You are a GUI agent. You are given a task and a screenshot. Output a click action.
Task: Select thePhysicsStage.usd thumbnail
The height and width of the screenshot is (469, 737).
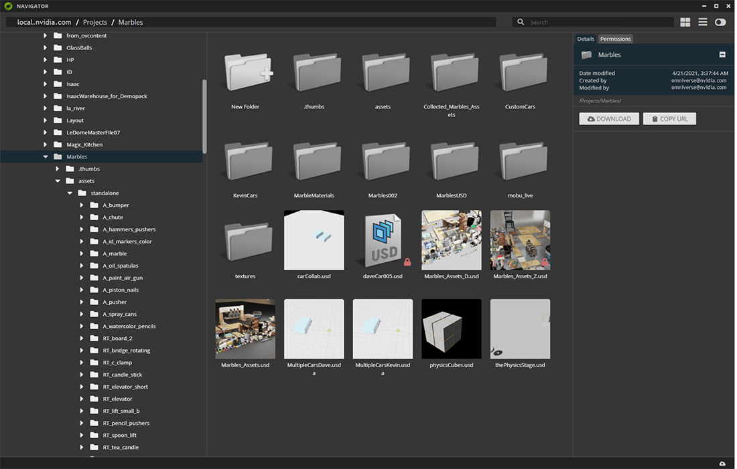(x=520, y=329)
